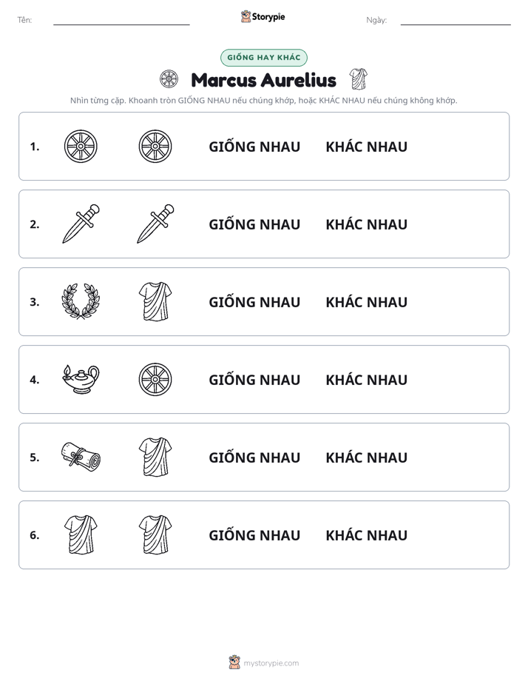Click the left dagger in row 2
Image resolution: width=528 pixels, height=684 pixels.
coord(81,224)
